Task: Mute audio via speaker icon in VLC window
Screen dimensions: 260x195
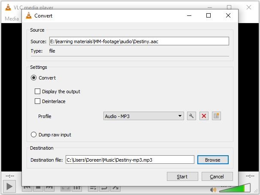Action: click(213, 190)
